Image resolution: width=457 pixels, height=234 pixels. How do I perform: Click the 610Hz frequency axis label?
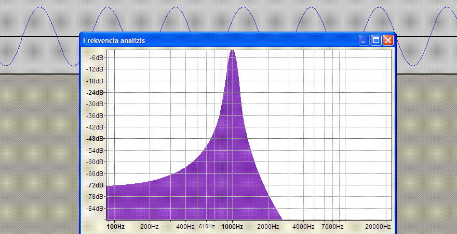pyautogui.click(x=207, y=227)
